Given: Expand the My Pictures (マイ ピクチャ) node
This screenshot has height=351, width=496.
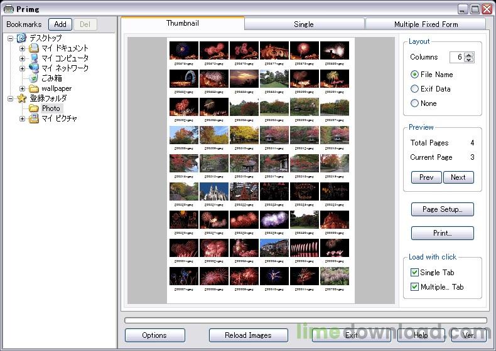Looking at the screenshot, I should pyautogui.click(x=23, y=118).
